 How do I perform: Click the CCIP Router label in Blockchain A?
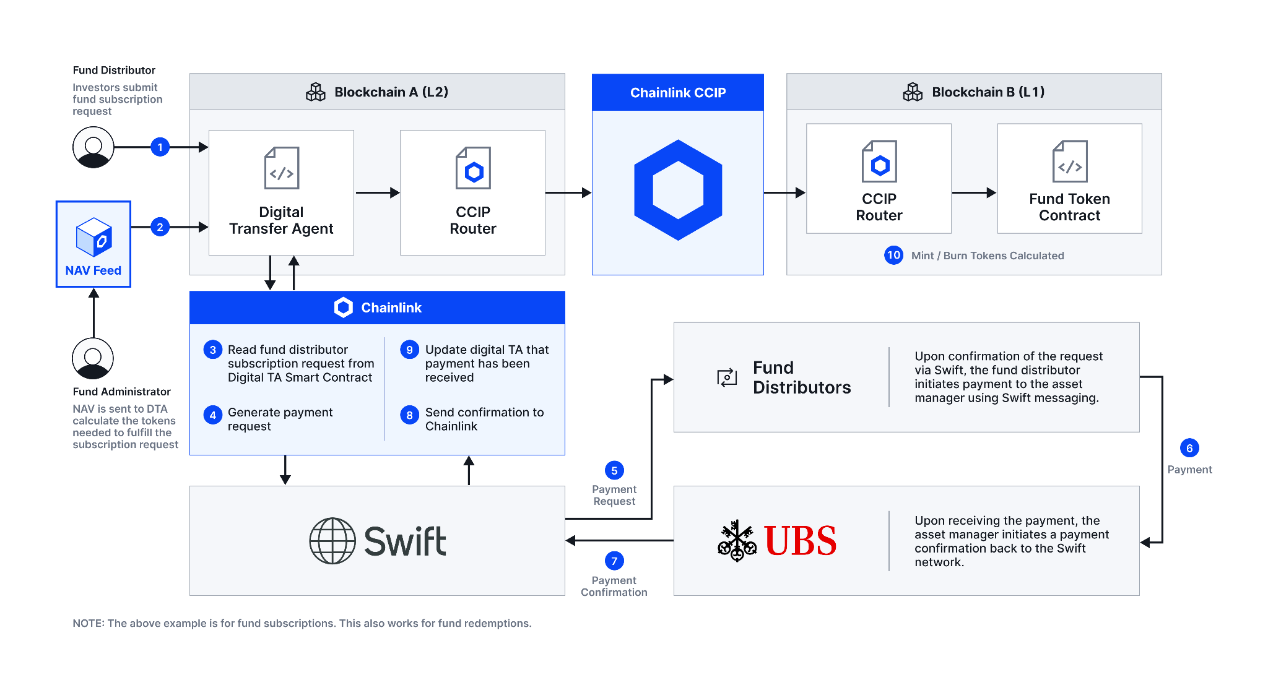pos(473,220)
